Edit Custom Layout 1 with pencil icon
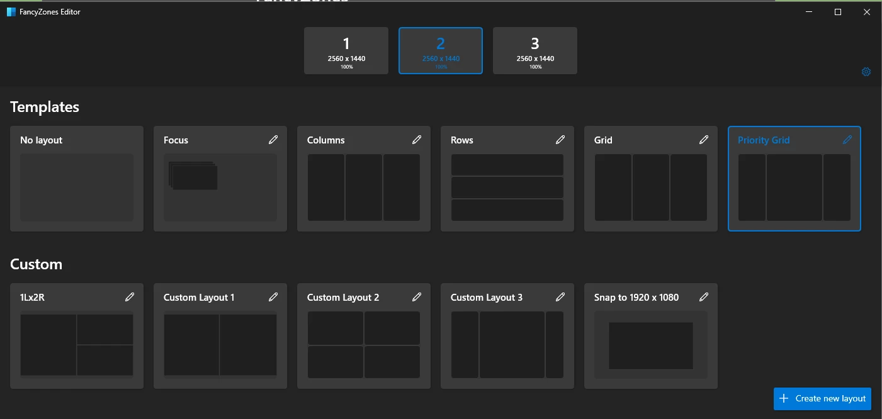Viewport: 882px width, 419px height. tap(273, 297)
